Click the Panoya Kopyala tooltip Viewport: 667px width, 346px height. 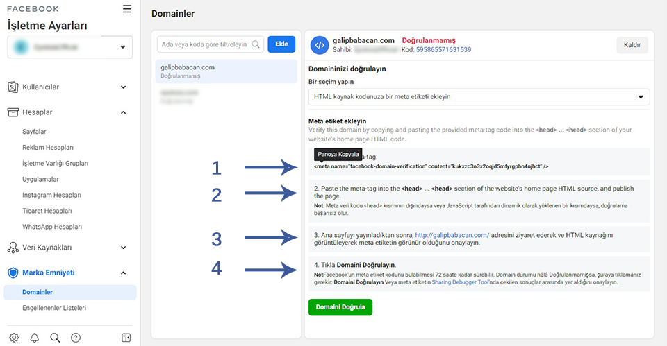click(338, 154)
